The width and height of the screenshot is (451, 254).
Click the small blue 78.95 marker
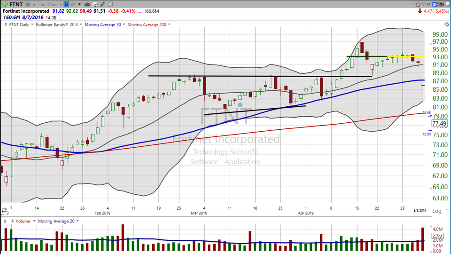(x=427, y=112)
